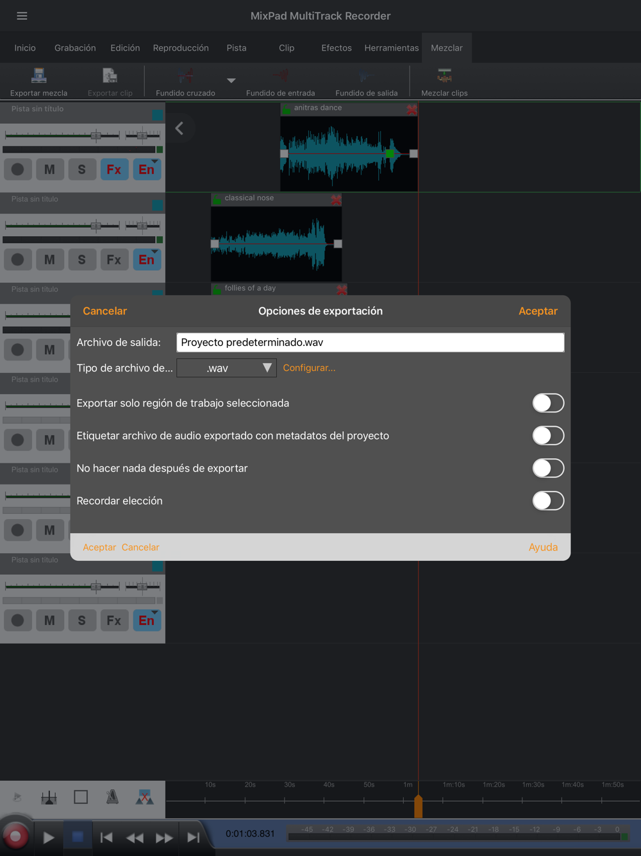Switch to the Edición tab

[x=125, y=48]
